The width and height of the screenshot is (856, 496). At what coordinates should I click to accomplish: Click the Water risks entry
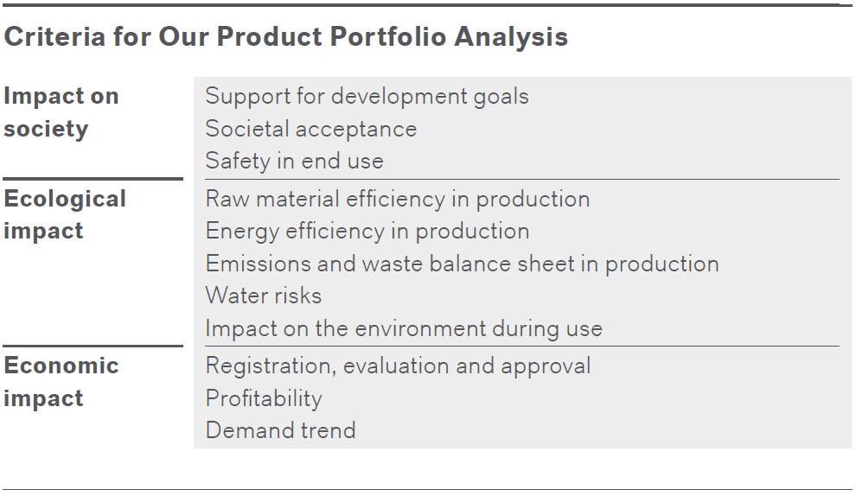[264, 296]
